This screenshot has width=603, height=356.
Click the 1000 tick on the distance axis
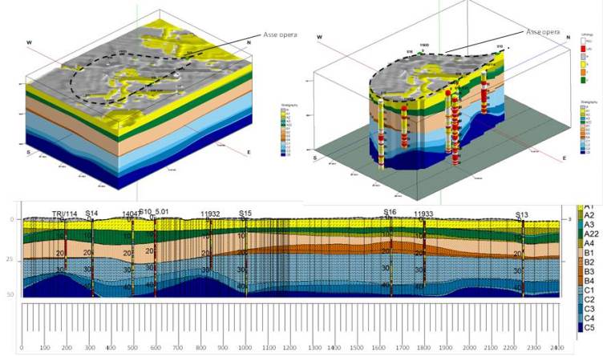pyautogui.click(x=243, y=350)
